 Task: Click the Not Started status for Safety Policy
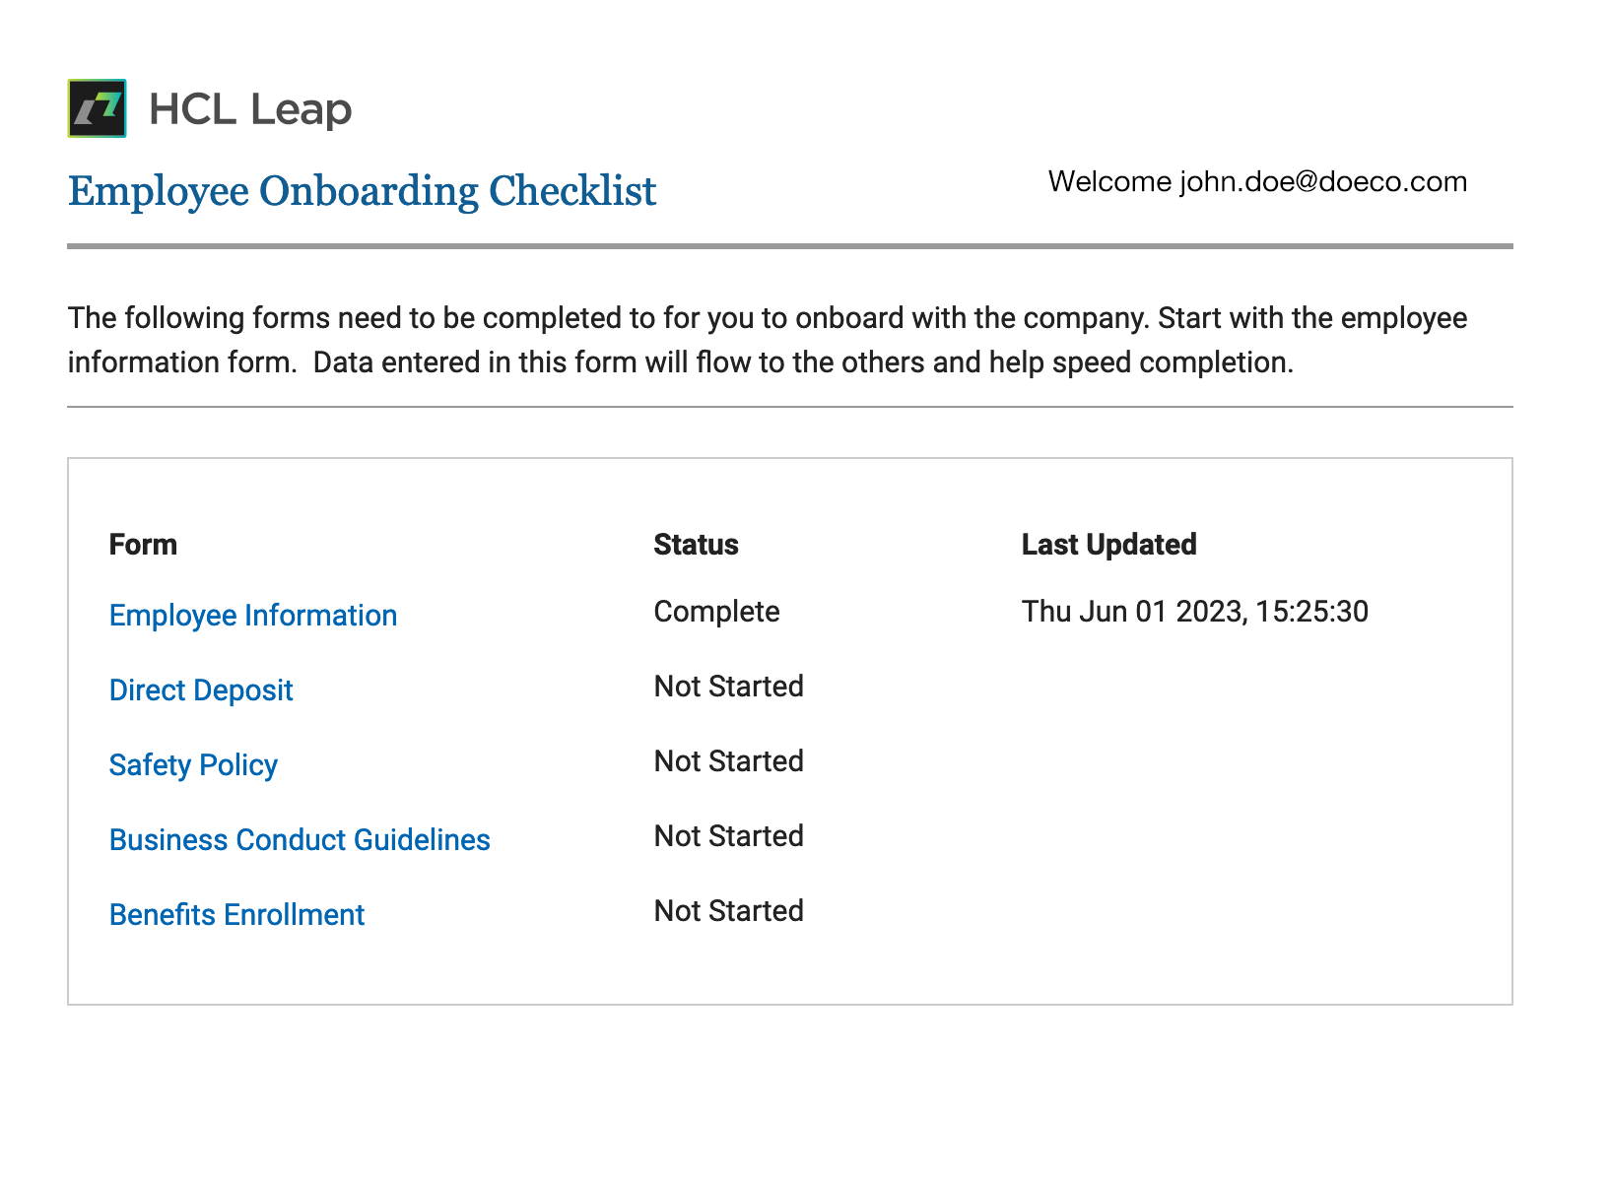(728, 761)
